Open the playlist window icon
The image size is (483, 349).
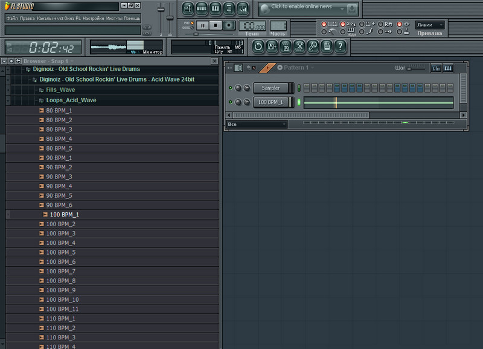point(188,8)
